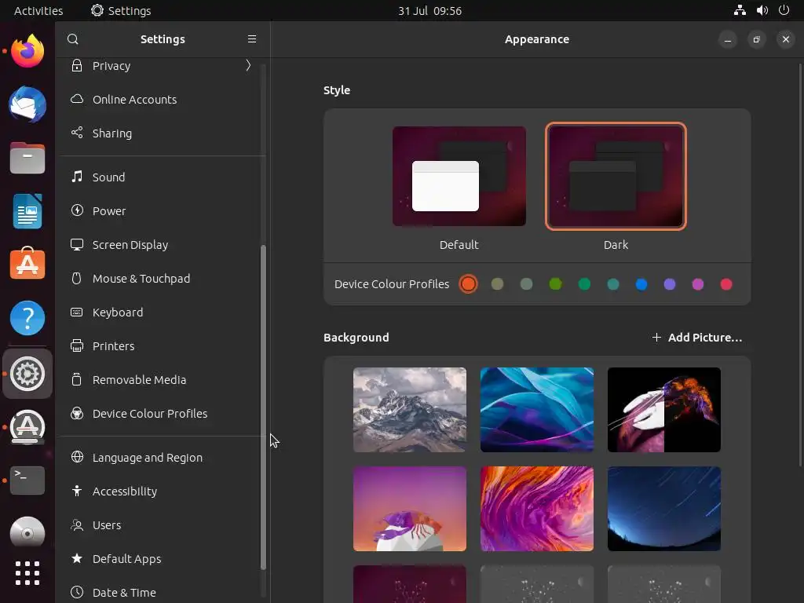The image size is (804, 603).
Task: Click the Online Accounts cloud icon
Action: pyautogui.click(x=77, y=99)
